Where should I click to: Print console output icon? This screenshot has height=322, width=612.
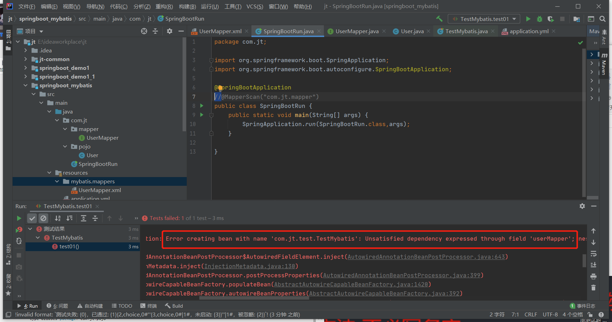pos(593,276)
